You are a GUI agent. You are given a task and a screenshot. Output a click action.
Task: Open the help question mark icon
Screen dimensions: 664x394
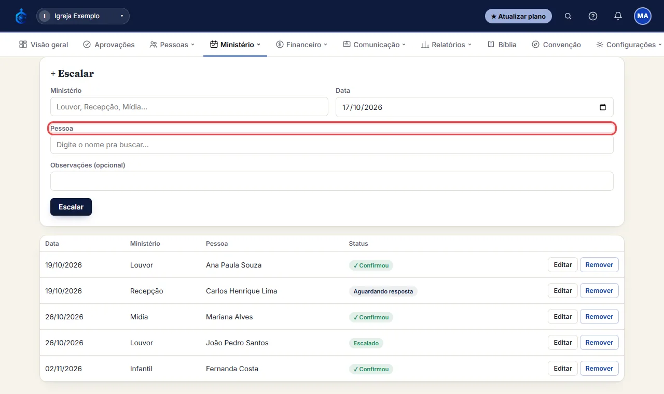[x=593, y=16]
